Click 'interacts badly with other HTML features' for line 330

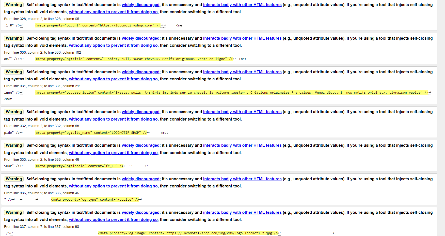coord(242,38)
